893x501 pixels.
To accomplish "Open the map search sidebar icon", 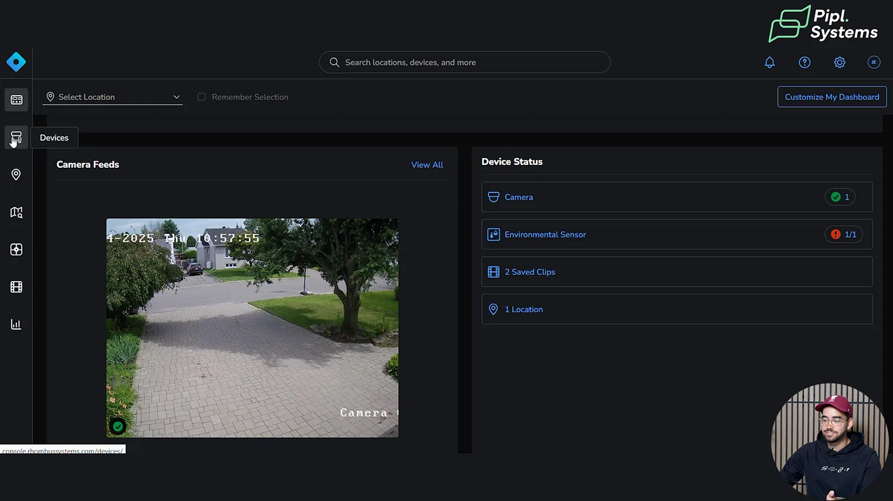I will 16,212.
